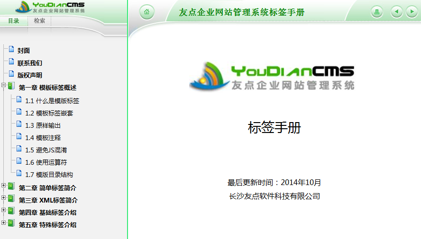Click the page icon beside 联系我们

pyautogui.click(x=11, y=62)
